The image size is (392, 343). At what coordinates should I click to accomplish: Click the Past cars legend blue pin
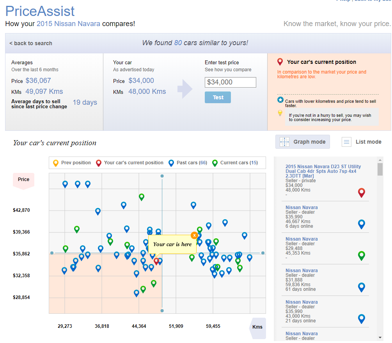click(171, 163)
